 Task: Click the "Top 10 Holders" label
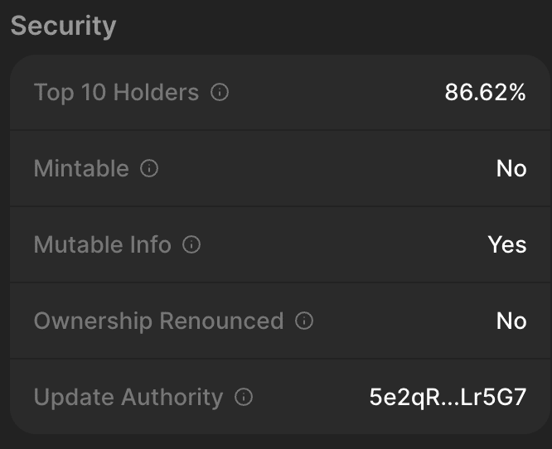click(x=116, y=93)
